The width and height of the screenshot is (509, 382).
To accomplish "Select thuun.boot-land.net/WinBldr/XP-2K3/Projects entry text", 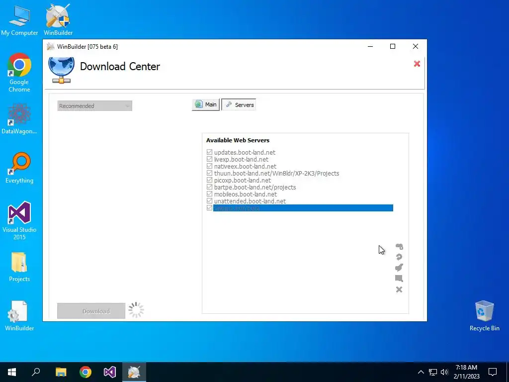I will (x=276, y=174).
